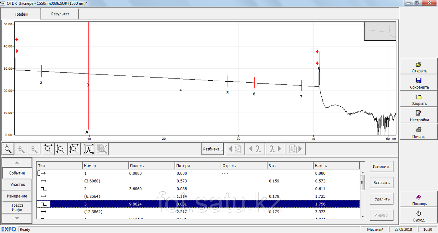Select event row number 1
Screen dimensions: 438x233
pyautogui.click(x=198, y=173)
